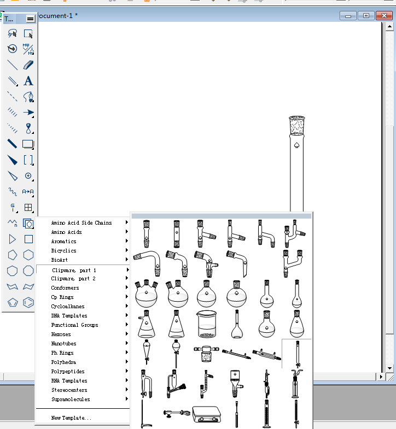The image size is (396, 429).
Task: Select the Cyclobutane ring tool
Action: click(28, 239)
